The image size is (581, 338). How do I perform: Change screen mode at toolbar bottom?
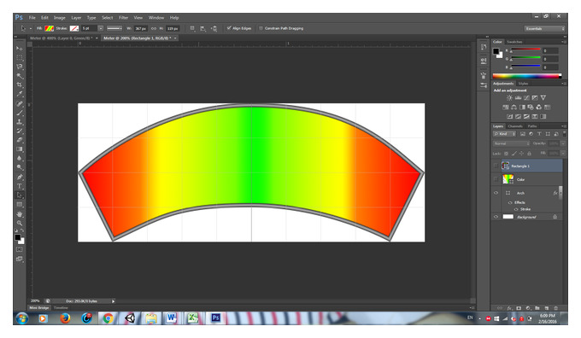[20, 259]
